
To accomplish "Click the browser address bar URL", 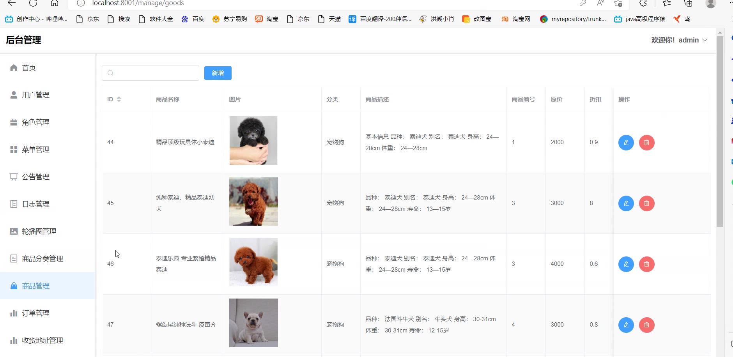I will pos(138,3).
